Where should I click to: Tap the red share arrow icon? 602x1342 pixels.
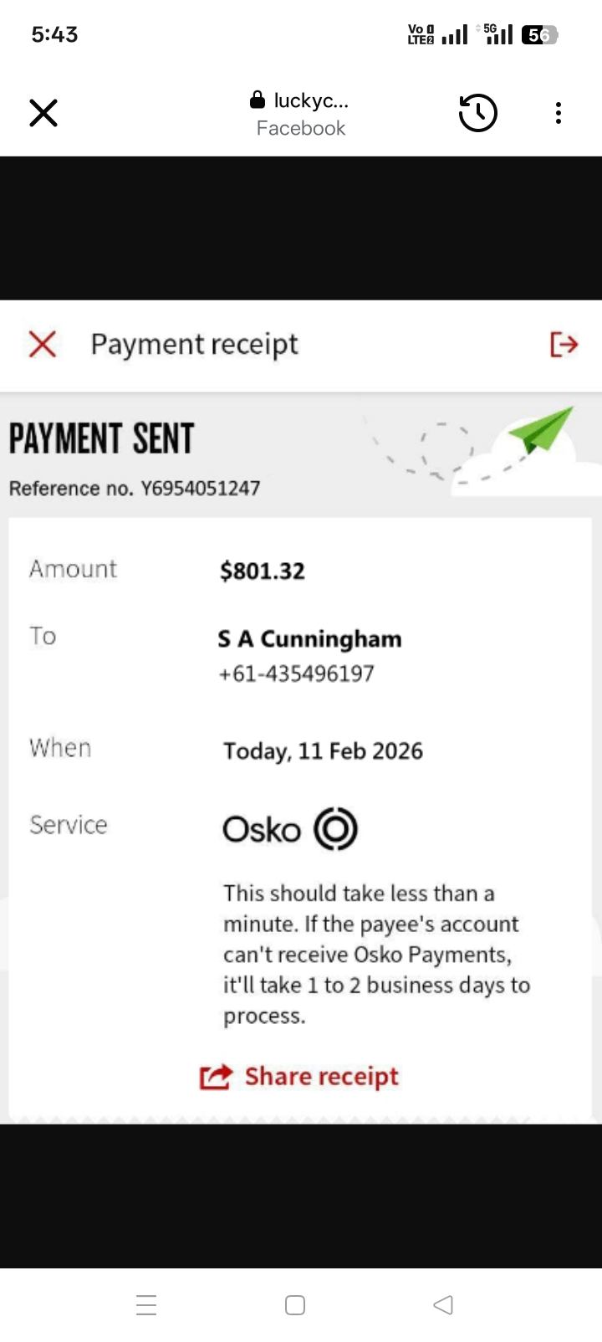coord(216,1077)
